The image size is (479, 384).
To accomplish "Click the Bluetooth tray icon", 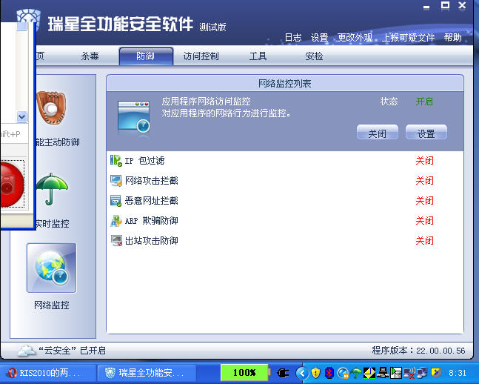I will [x=329, y=373].
